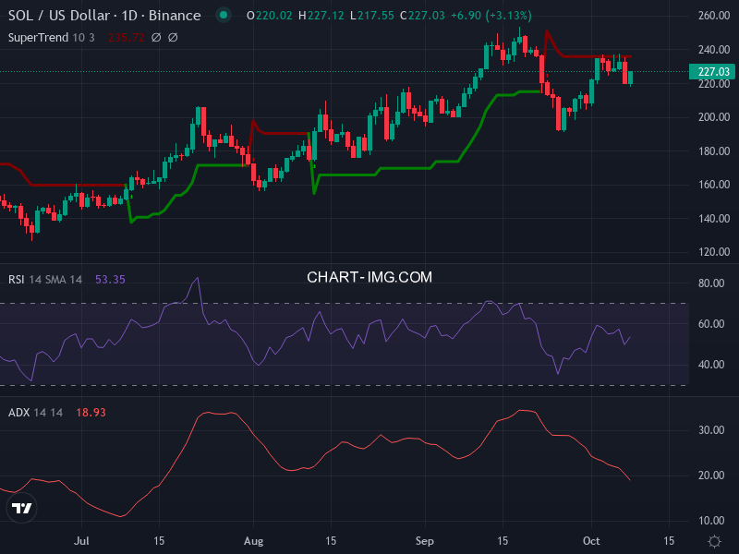The height and width of the screenshot is (554, 739).
Task: Click the 227.03 current price label
Action: pos(714,72)
